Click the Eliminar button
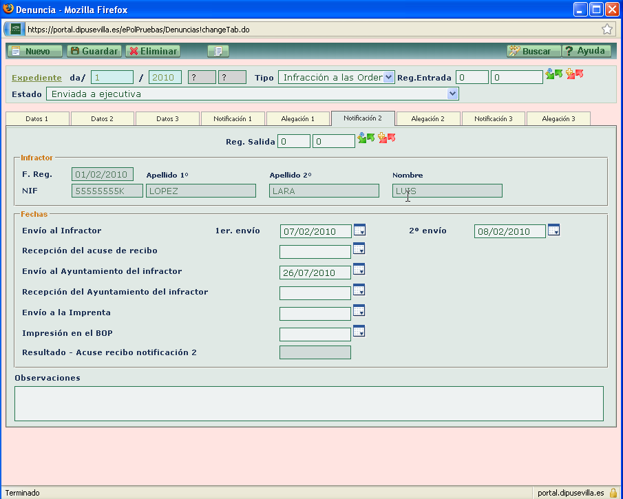Screen dimensions: 623x499 (153, 52)
